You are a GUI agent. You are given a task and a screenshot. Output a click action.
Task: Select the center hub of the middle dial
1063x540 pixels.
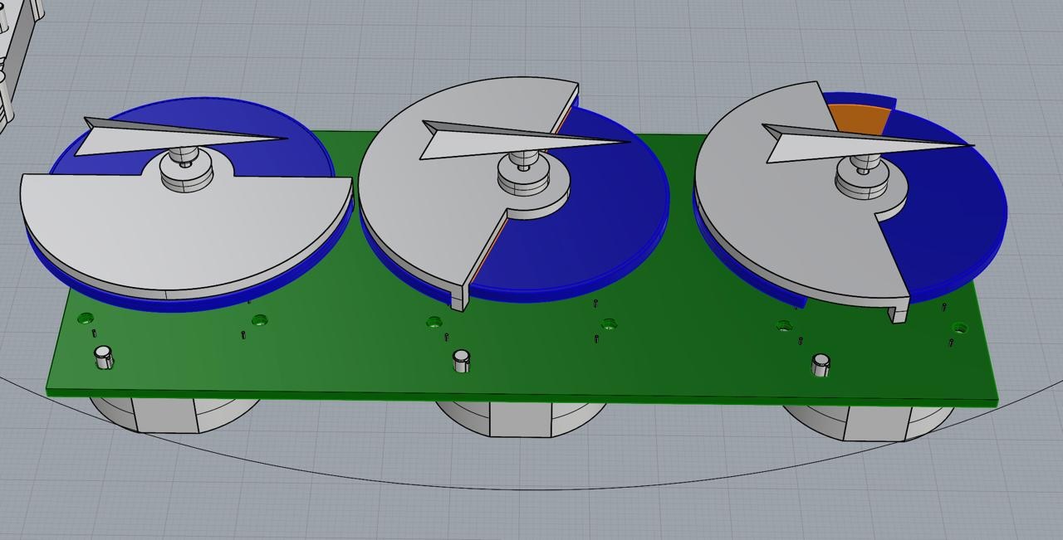(522, 173)
